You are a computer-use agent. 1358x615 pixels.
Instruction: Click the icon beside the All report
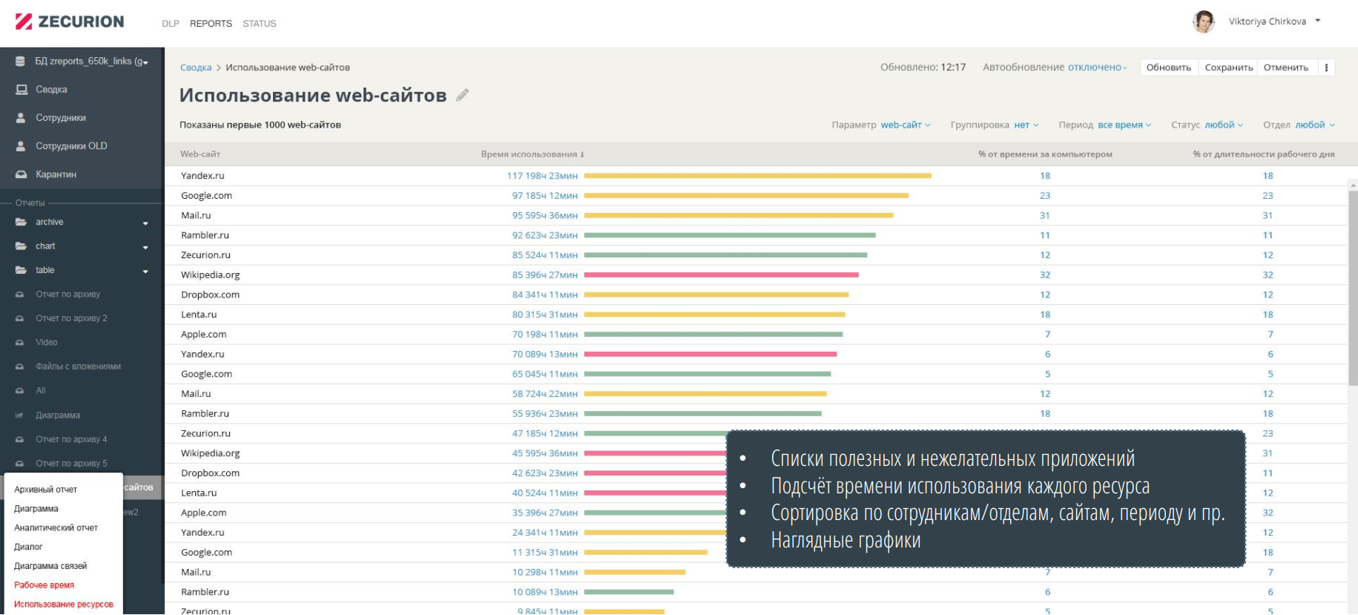[x=20, y=391]
